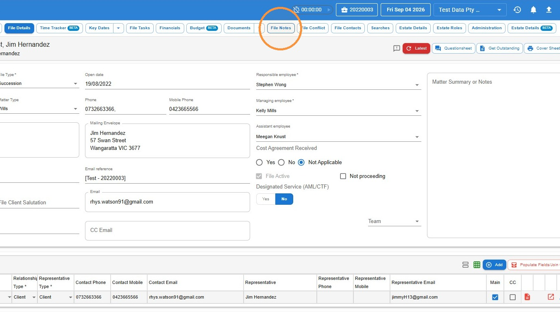
Task: Open the Documents tab
Action: 239,28
